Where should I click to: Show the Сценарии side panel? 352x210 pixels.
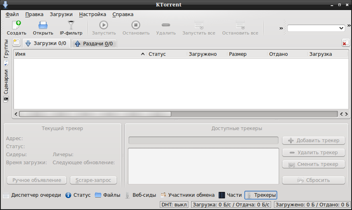(x=6, y=85)
